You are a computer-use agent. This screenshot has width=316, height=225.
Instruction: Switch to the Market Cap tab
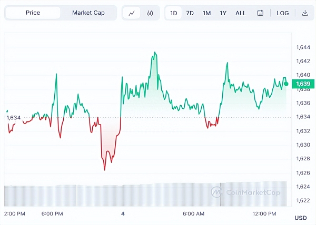pyautogui.click(x=88, y=13)
